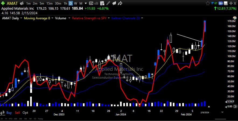Click the Opt options button
Screen dimensions: 238x121
pyautogui.click(x=25, y=113)
